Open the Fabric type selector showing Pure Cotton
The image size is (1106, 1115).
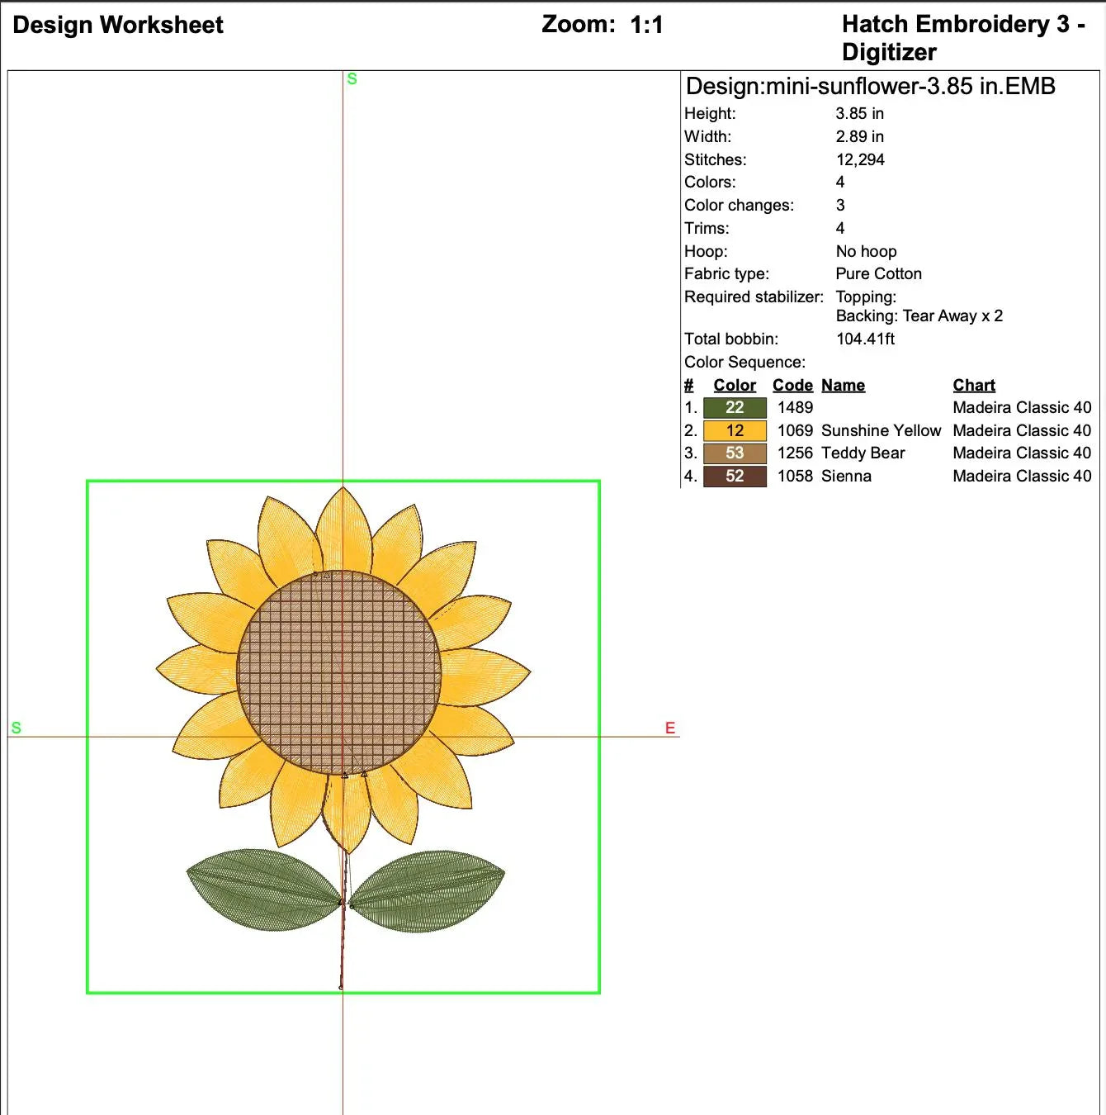[x=878, y=273]
